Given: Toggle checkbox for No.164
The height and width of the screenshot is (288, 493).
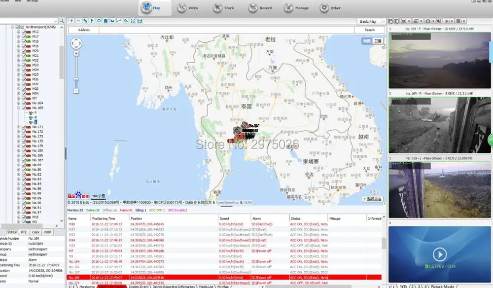Looking at the screenshot, I should (x=24, y=103).
